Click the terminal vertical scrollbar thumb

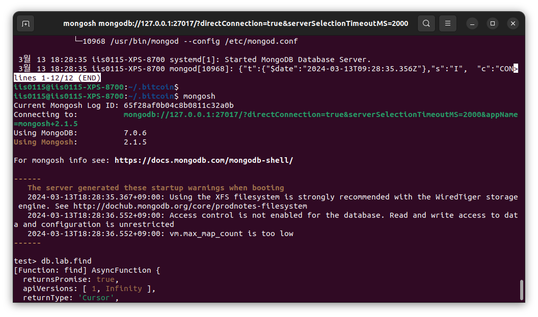coord(522,290)
